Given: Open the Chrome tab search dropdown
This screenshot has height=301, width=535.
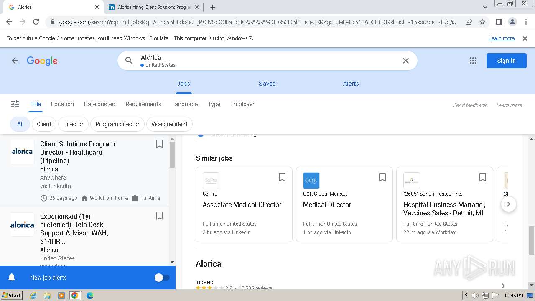Looking at the screenshot, I should (x=485, y=7).
